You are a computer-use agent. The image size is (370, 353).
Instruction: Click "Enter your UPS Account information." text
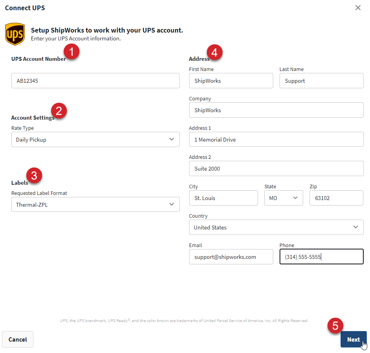coord(76,38)
